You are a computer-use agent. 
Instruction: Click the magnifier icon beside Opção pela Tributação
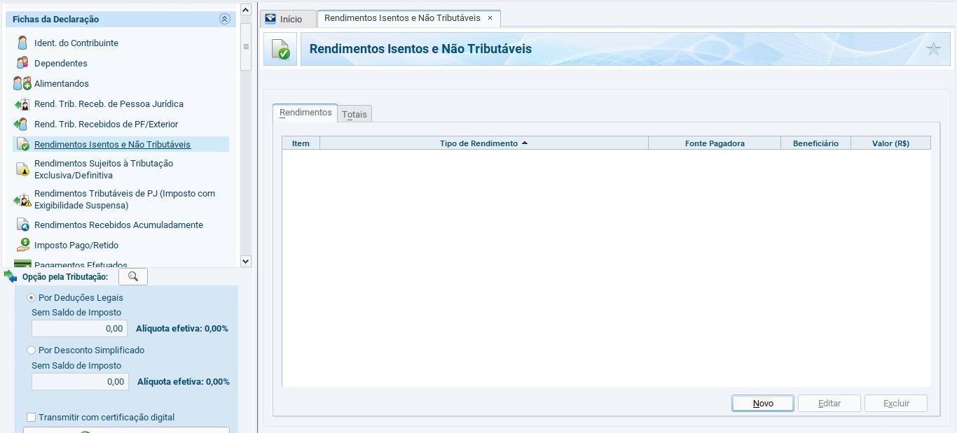[x=133, y=277]
